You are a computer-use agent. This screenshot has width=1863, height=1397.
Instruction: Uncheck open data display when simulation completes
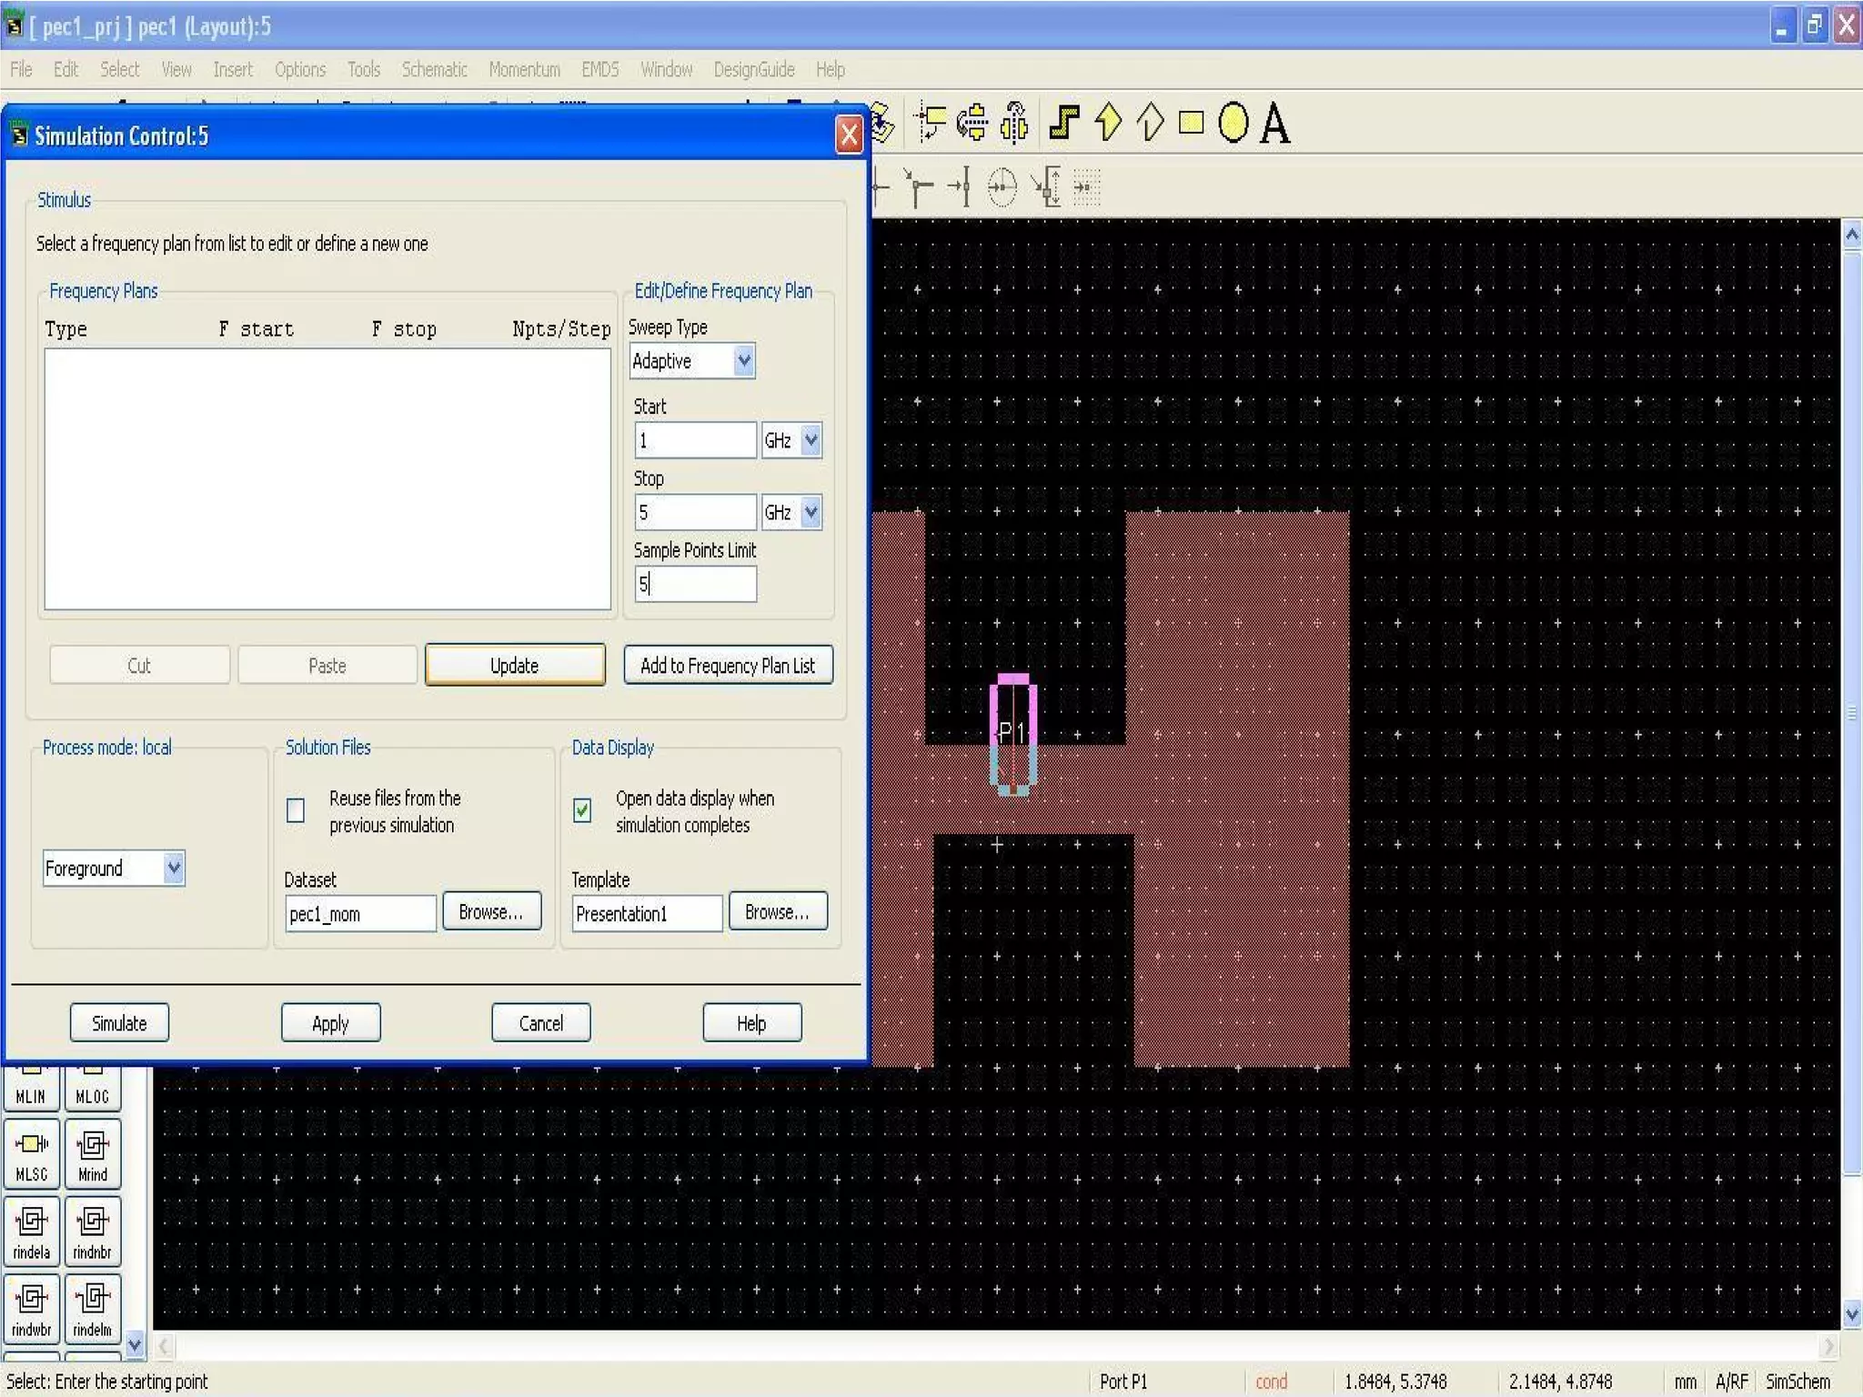(x=582, y=810)
